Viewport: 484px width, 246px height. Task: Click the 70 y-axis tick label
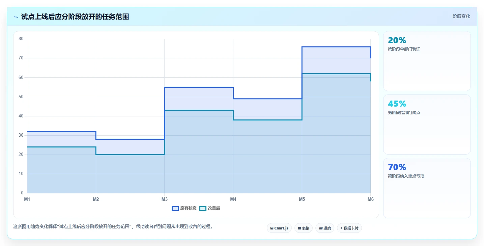coord(21,58)
